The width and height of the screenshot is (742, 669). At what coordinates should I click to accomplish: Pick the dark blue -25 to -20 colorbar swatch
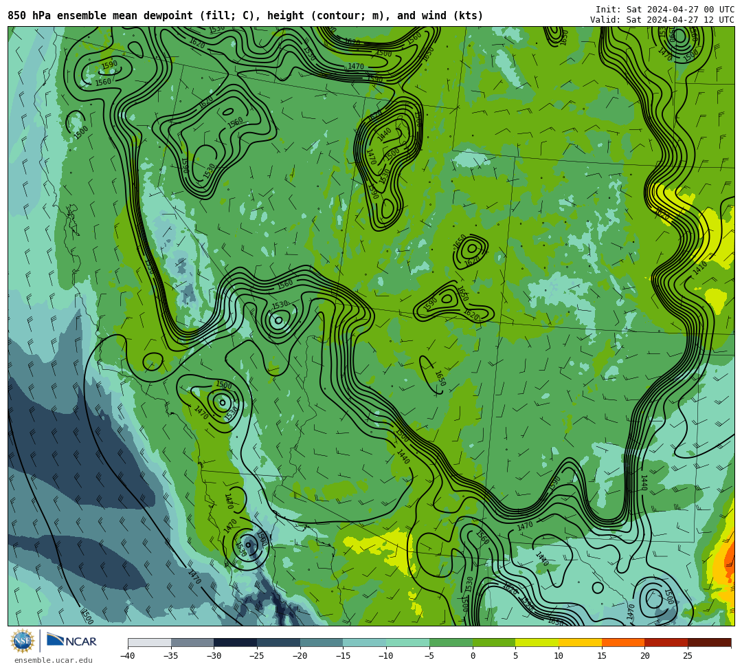(279, 642)
